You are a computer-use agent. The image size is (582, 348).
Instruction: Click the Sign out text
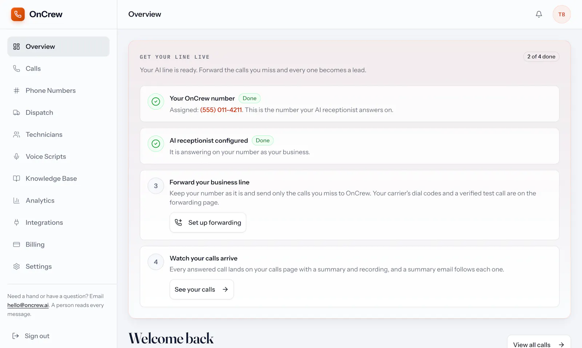[x=37, y=336]
